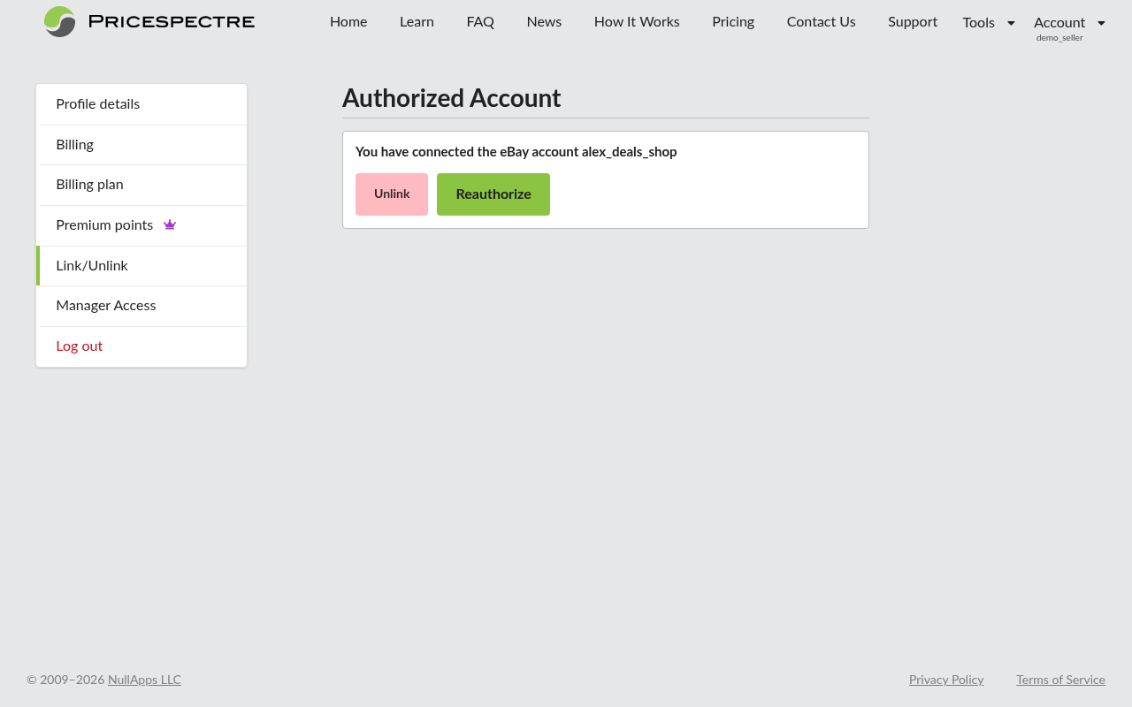Reauthorize the connected eBay account
This screenshot has width=1132, height=707.
tap(493, 194)
